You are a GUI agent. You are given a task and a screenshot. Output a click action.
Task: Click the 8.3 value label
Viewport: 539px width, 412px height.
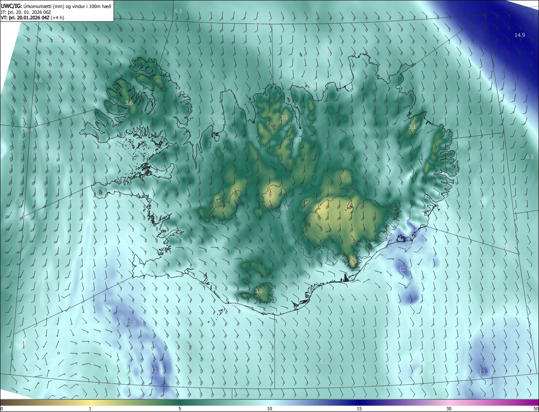click(x=298, y=139)
